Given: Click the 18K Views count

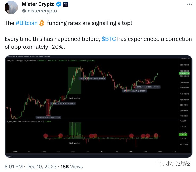Looking at the screenshot, I should pos(71,167).
